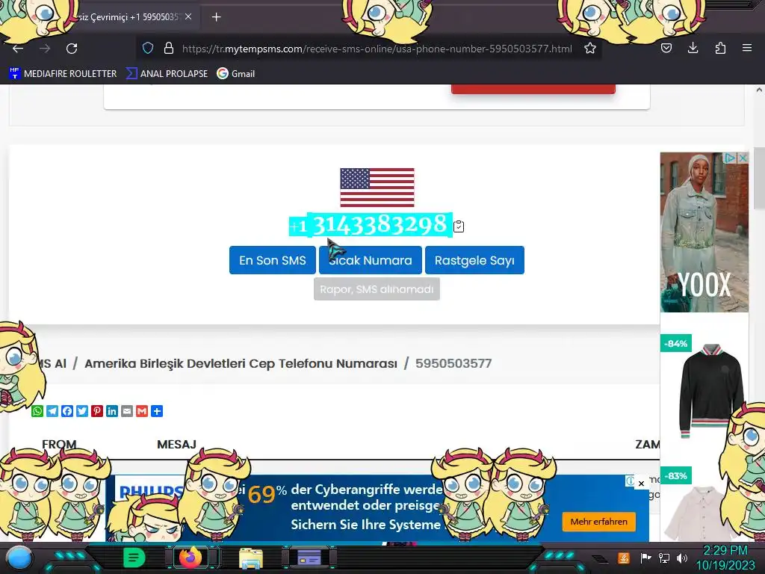The image size is (765, 574).
Task: Open more share options plus icon
Action: click(157, 411)
